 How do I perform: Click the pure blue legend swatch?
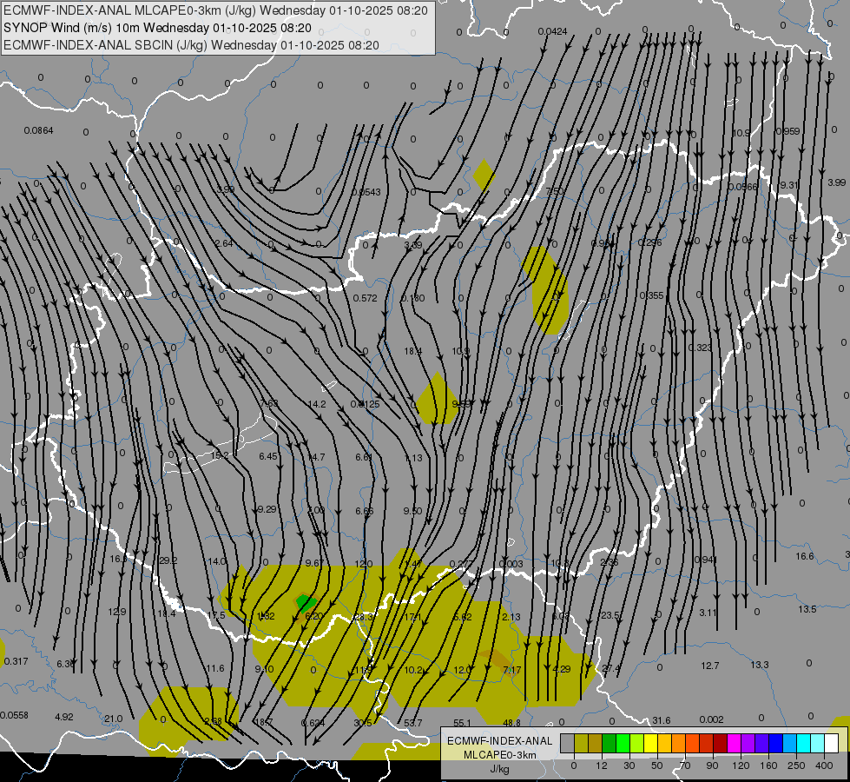tap(775, 743)
